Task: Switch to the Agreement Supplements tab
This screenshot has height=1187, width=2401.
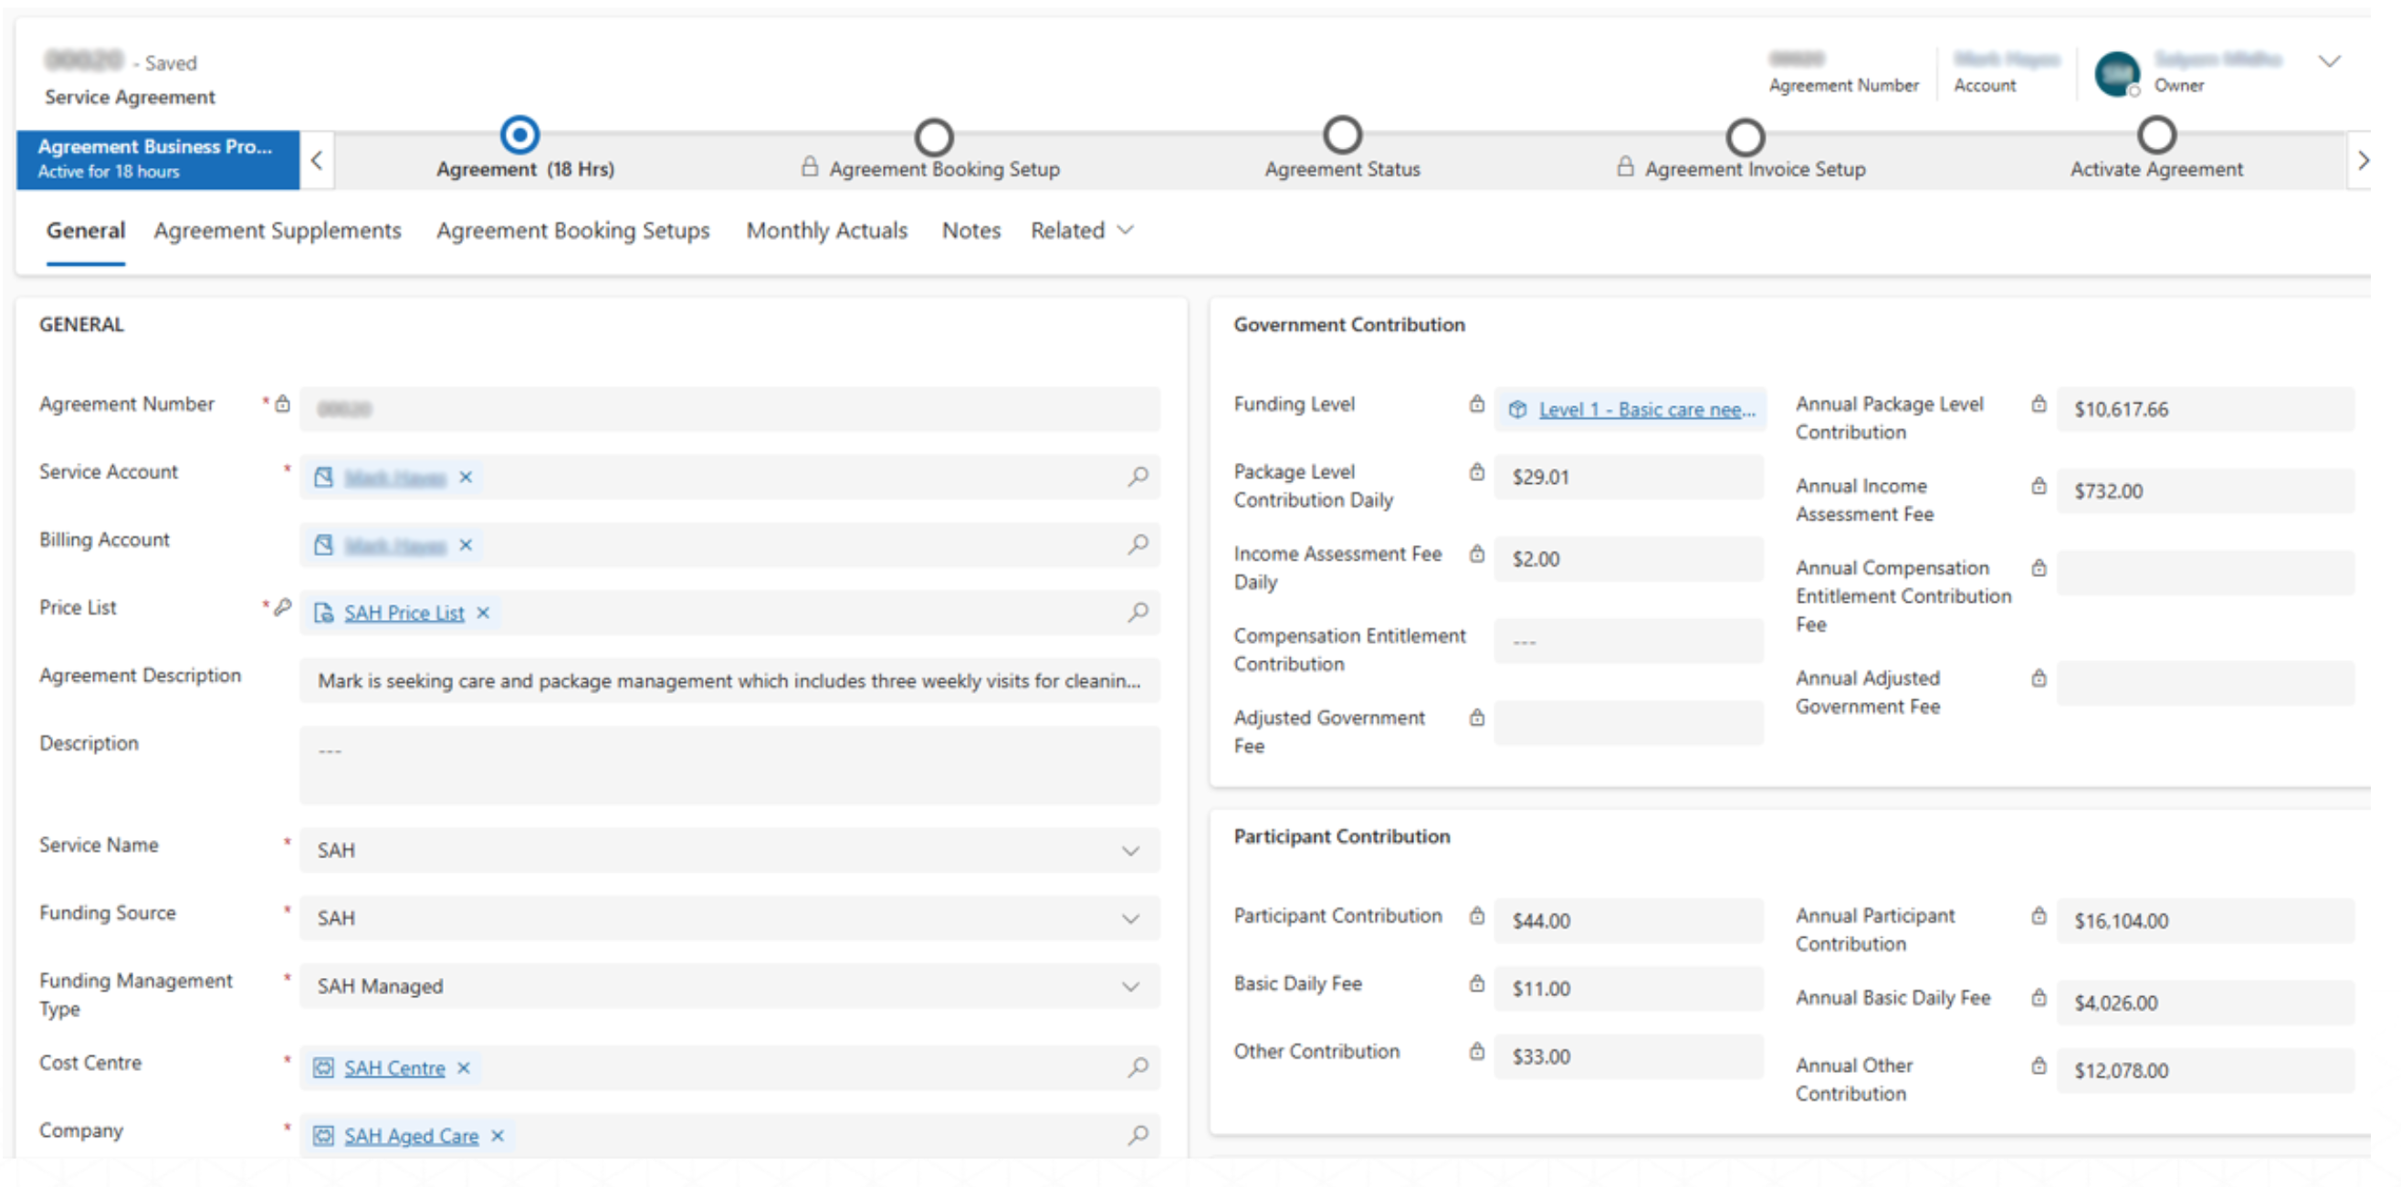Action: pos(277,230)
